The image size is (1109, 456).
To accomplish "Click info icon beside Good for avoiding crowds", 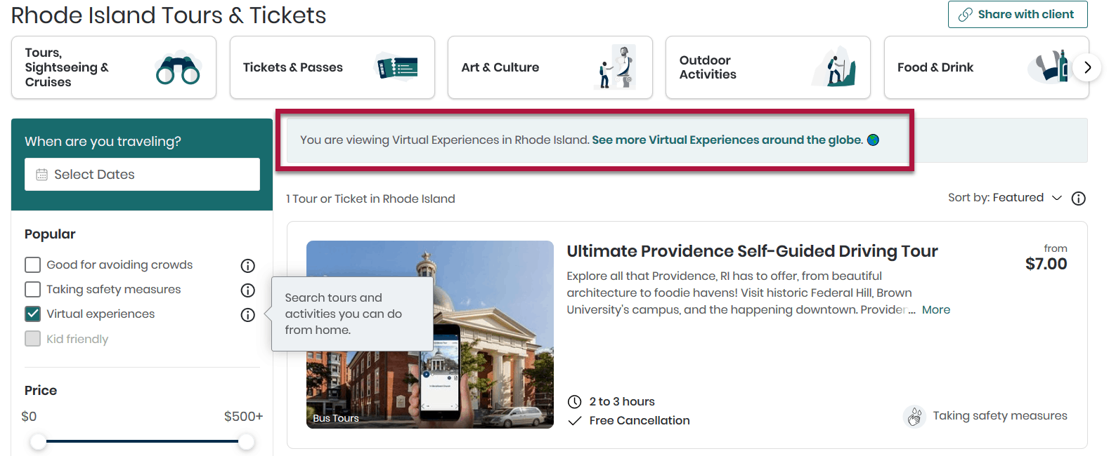I will 247,265.
